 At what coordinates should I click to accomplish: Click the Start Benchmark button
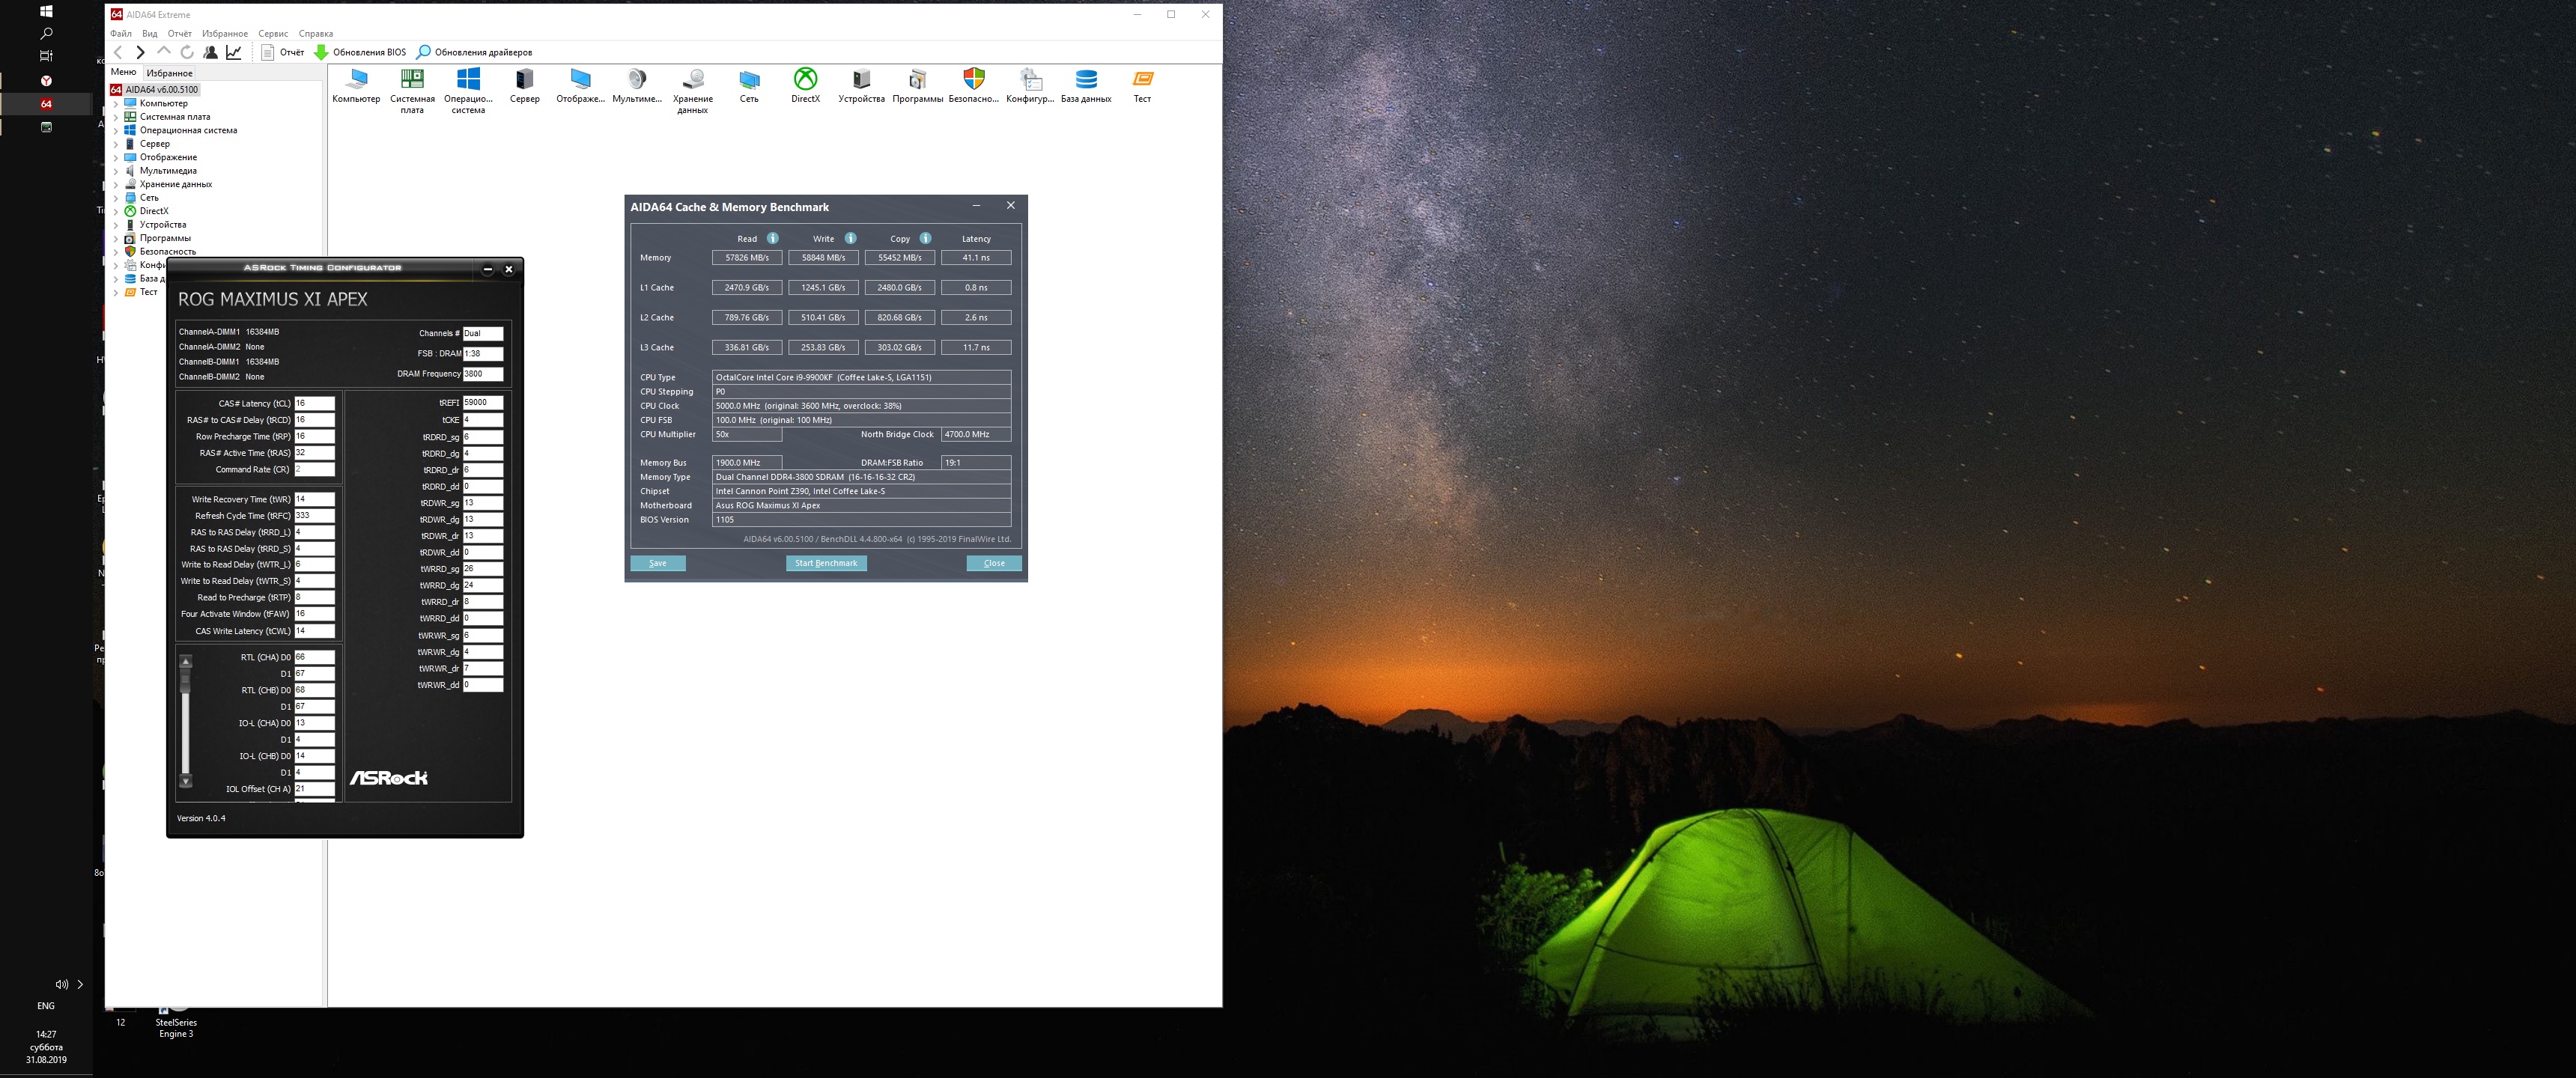click(x=825, y=563)
